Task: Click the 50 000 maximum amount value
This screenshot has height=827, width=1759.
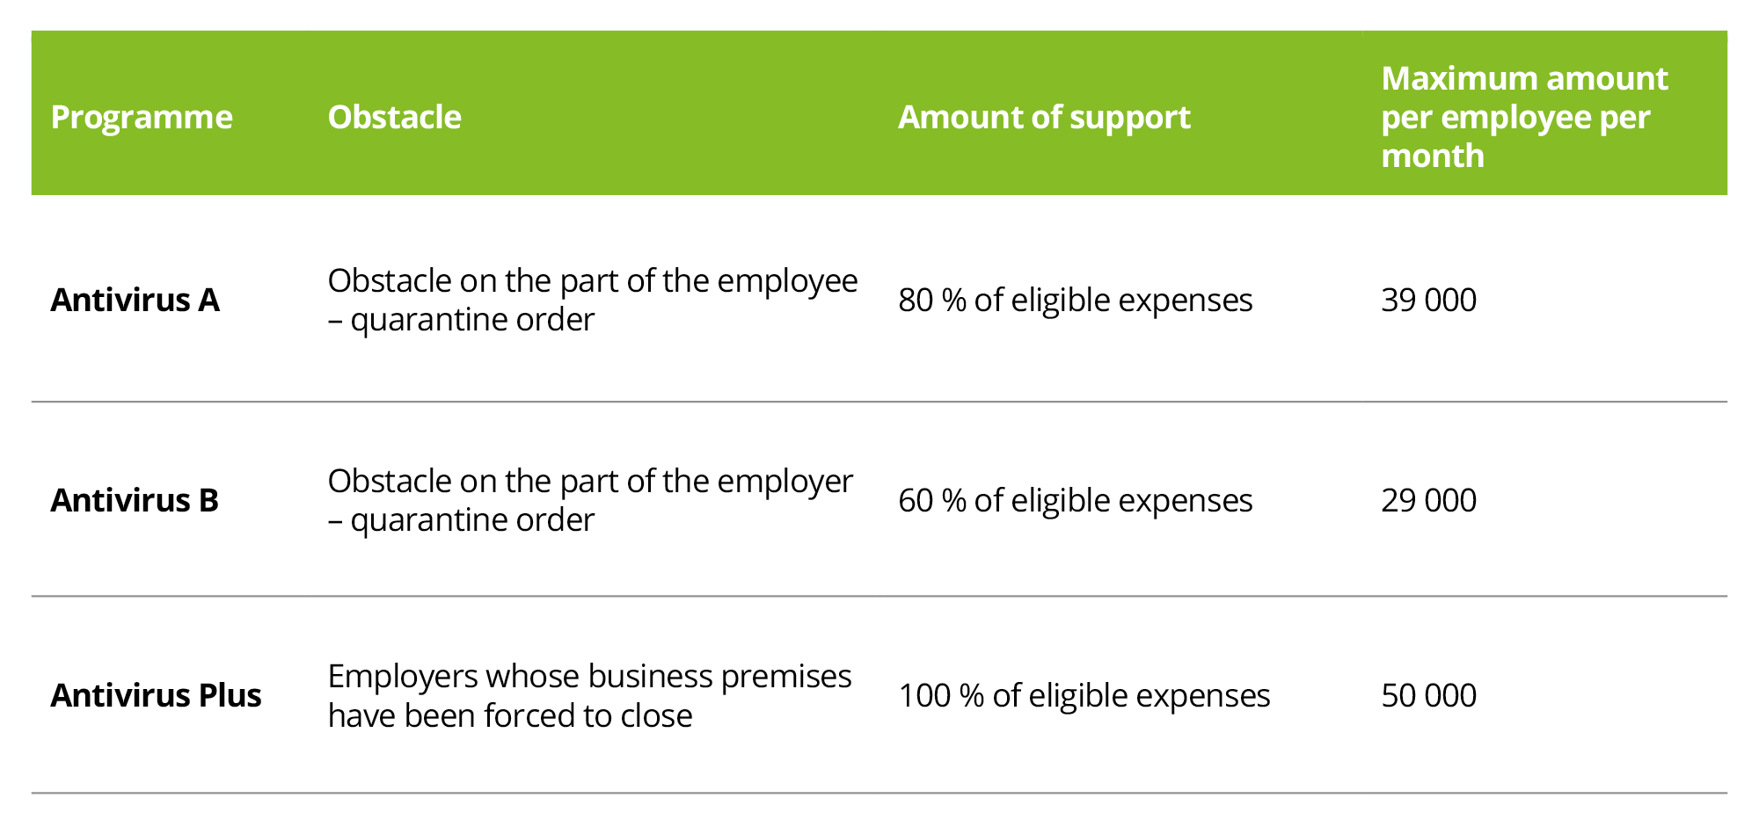Action: pos(1428,696)
